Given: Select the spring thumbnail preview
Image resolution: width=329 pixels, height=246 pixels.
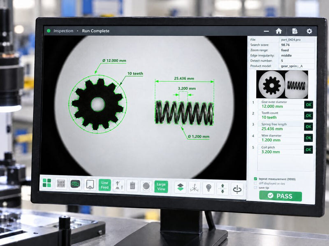Looking at the screenshot, I should (x=296, y=85).
